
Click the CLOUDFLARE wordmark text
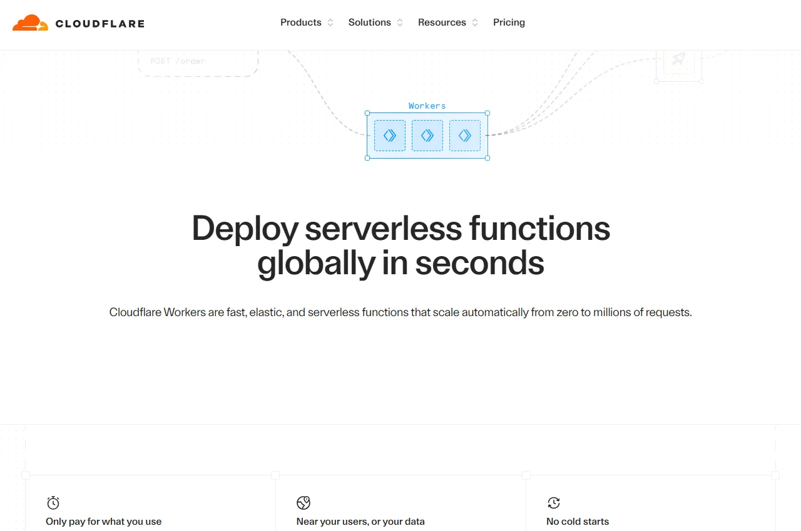(x=100, y=24)
